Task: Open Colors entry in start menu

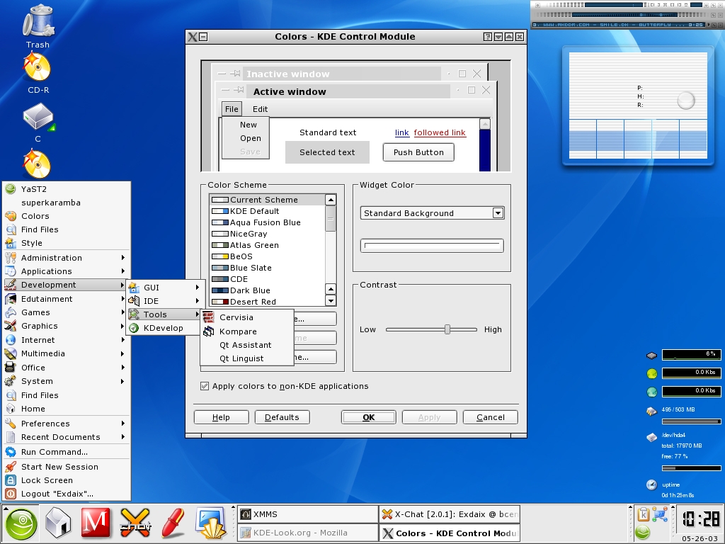Action: (67, 216)
